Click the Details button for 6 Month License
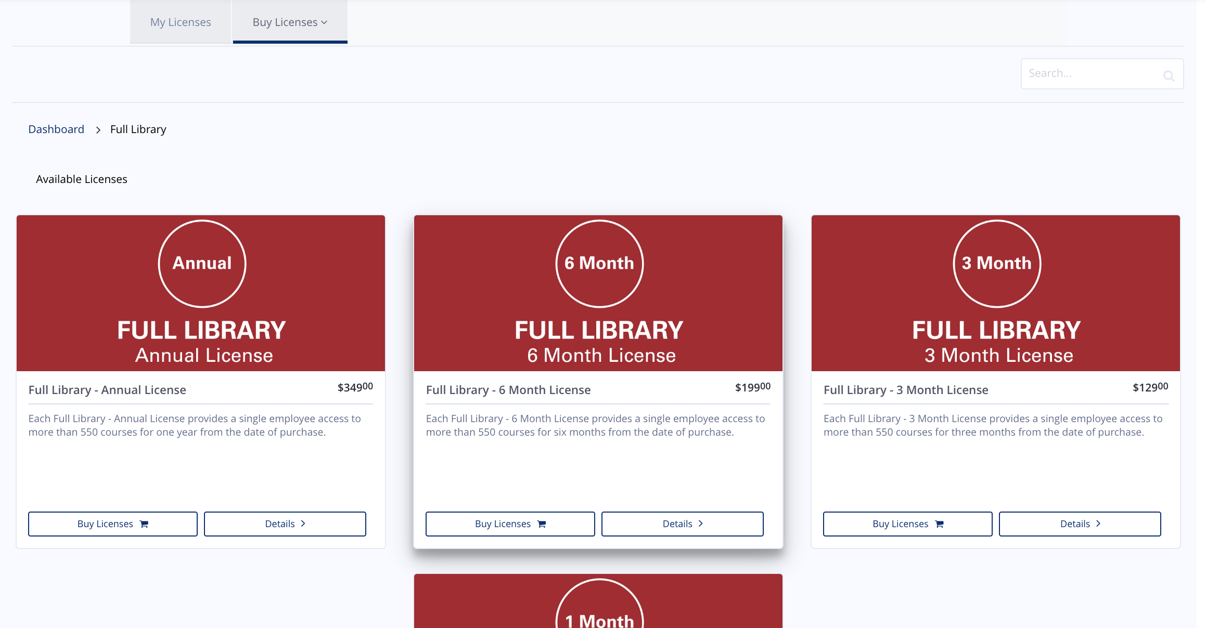Screen dimensions: 1206x628 pos(682,524)
